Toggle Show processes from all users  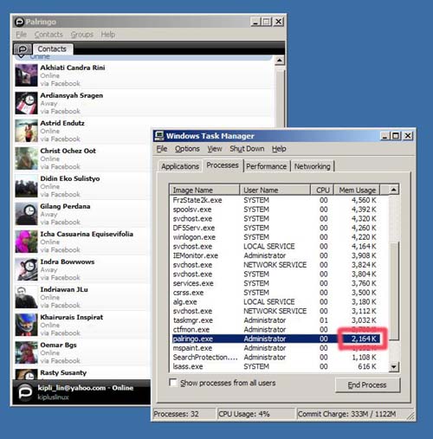click(173, 383)
